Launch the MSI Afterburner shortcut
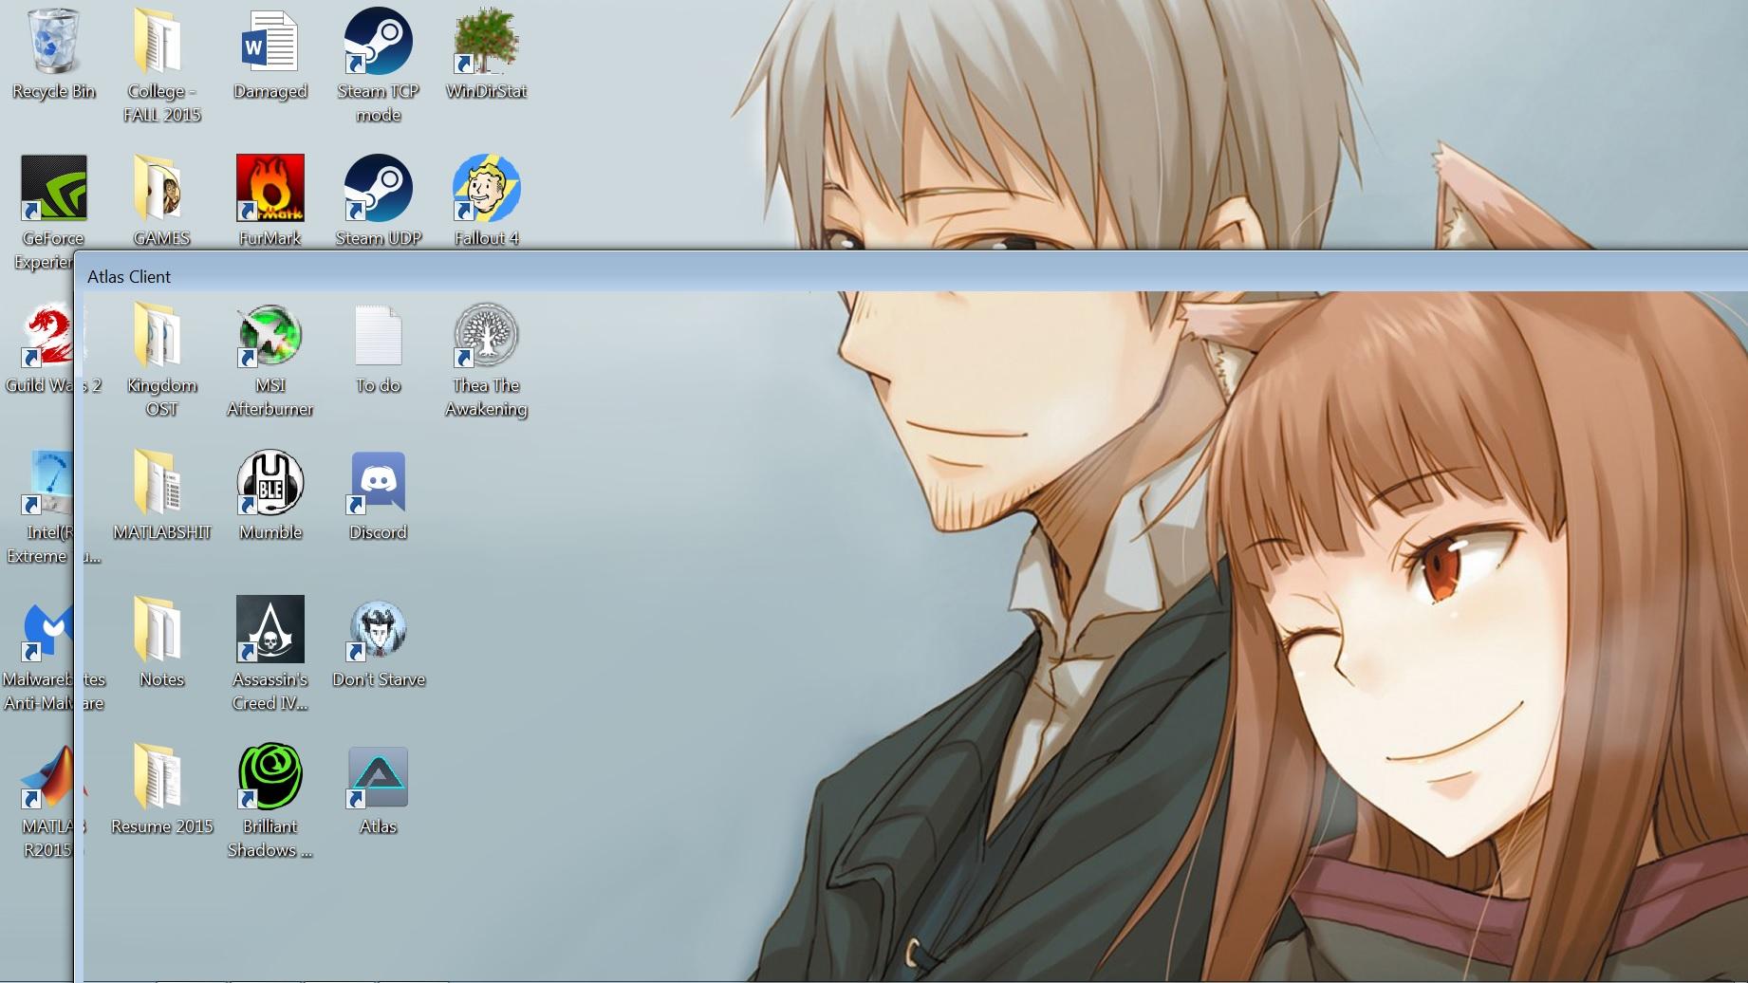The width and height of the screenshot is (1748, 983). coord(270,337)
